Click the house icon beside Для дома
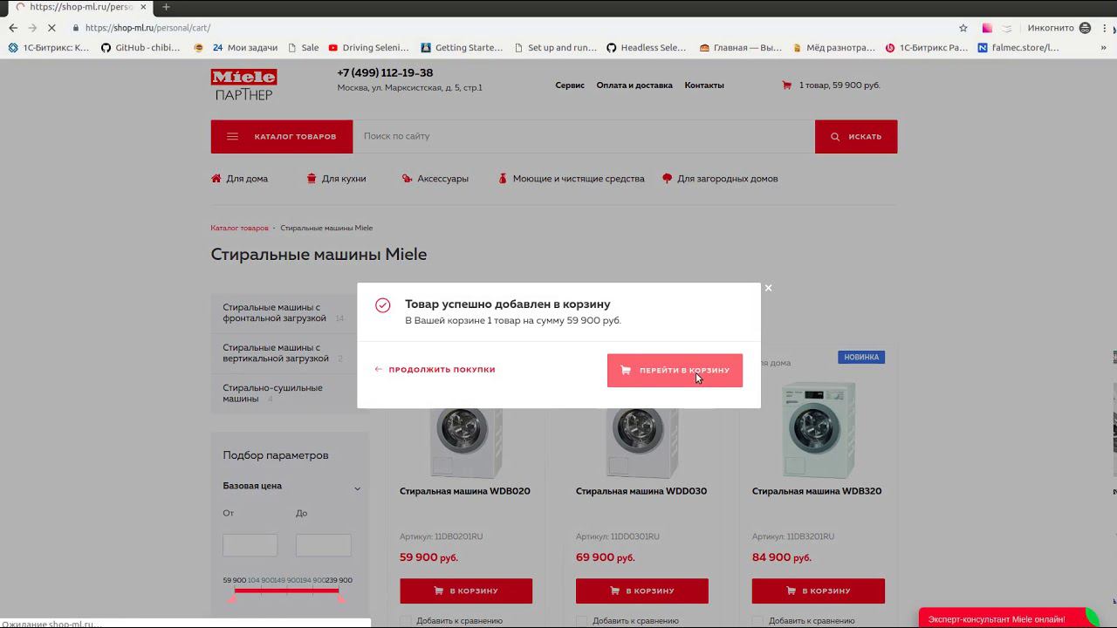The image size is (1117, 628). pos(216,179)
